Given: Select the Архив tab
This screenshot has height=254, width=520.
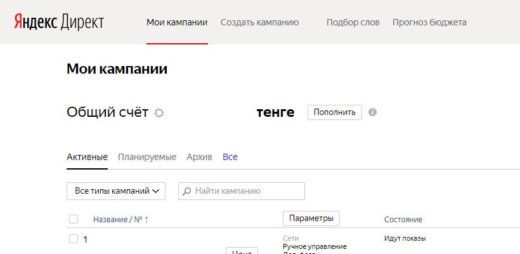Looking at the screenshot, I should point(199,157).
